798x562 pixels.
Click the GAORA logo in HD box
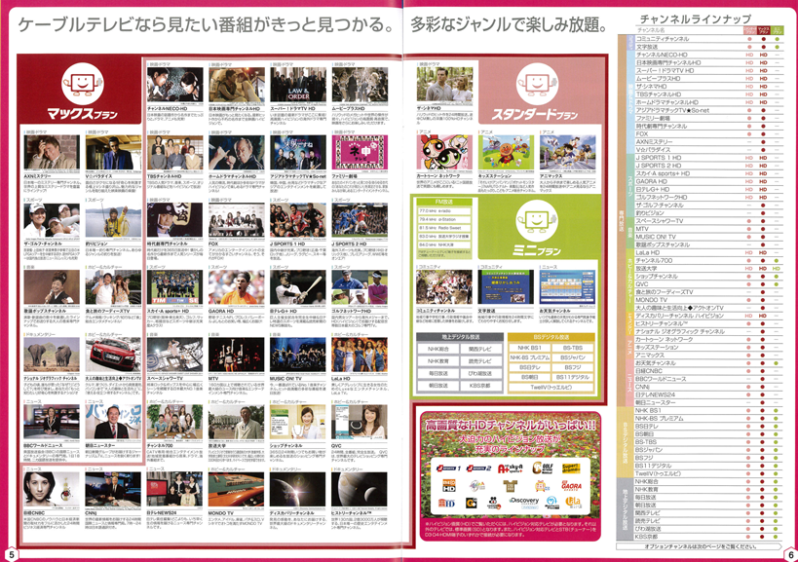point(571,486)
